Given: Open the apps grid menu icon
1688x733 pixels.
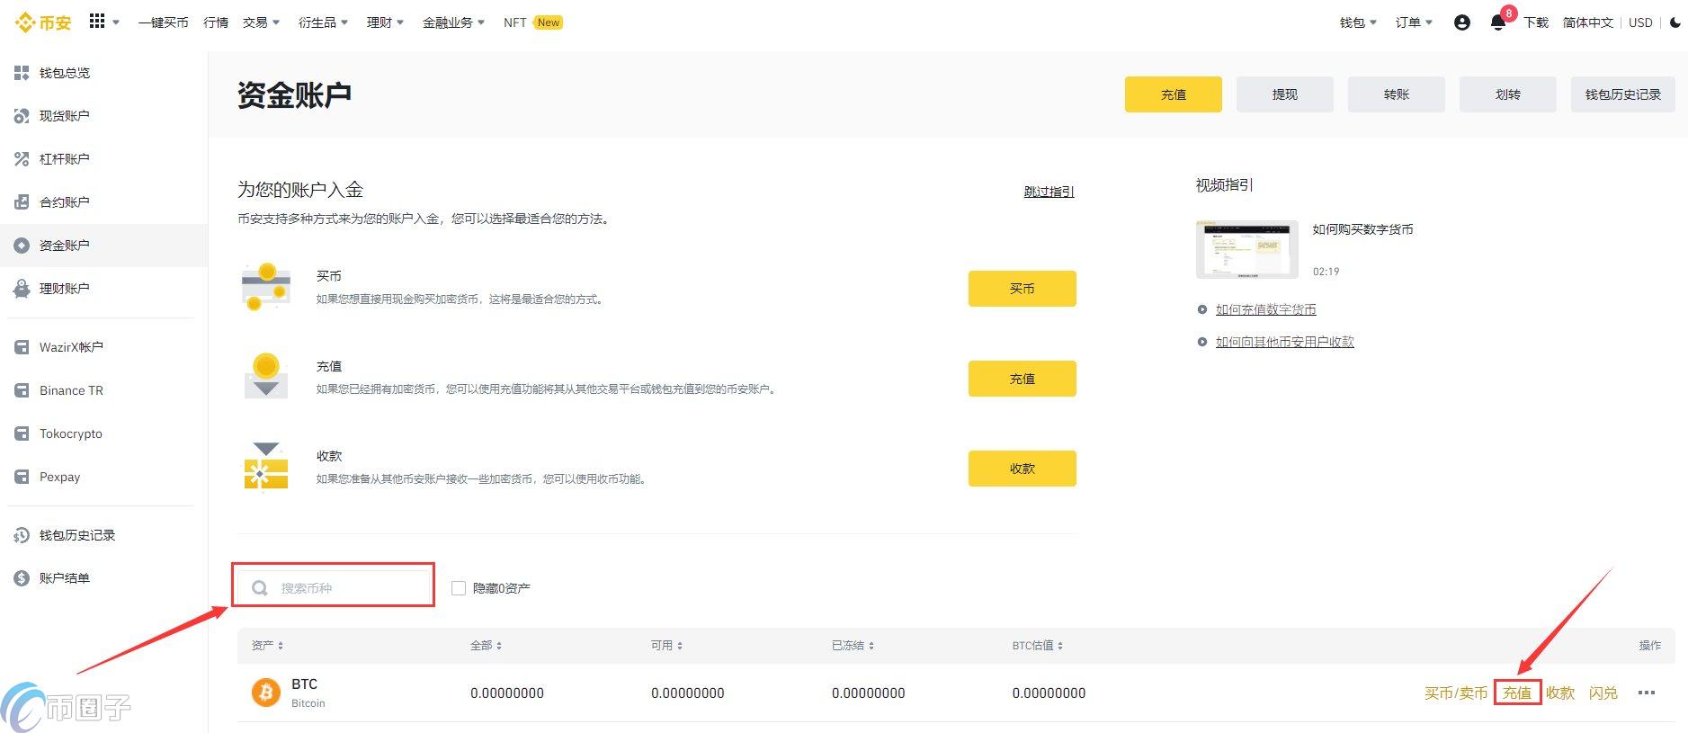Looking at the screenshot, I should (x=97, y=21).
